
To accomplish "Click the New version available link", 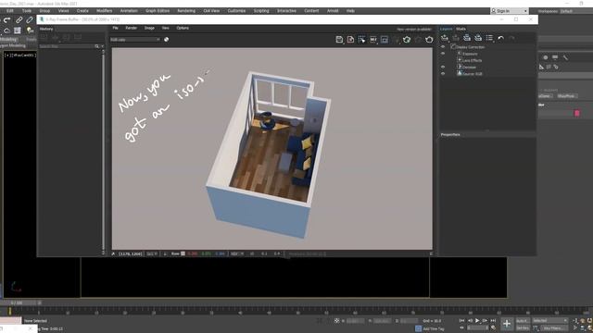I will pos(414,29).
